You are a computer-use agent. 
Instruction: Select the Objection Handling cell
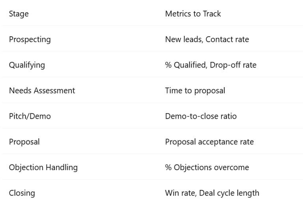(43, 168)
